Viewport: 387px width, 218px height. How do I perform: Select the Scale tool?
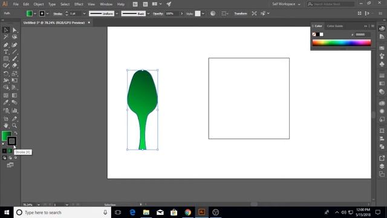coord(15,73)
